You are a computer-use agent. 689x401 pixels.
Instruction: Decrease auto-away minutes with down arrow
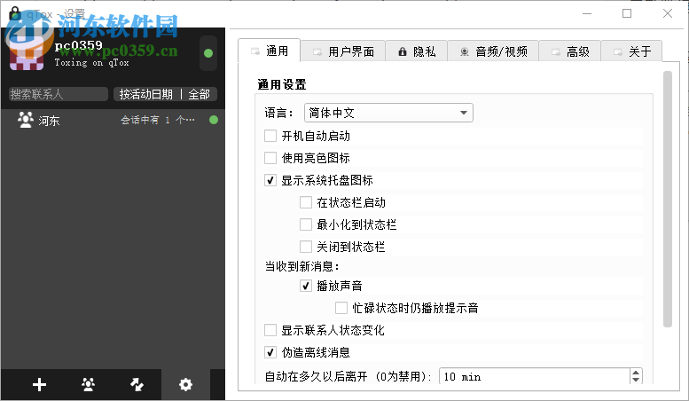point(636,380)
